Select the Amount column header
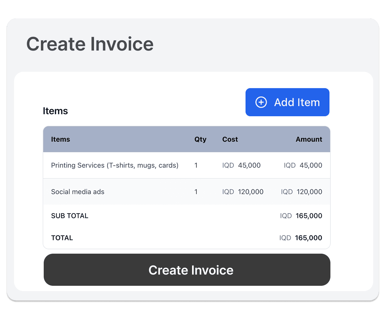The width and height of the screenshot is (386, 312). (309, 139)
